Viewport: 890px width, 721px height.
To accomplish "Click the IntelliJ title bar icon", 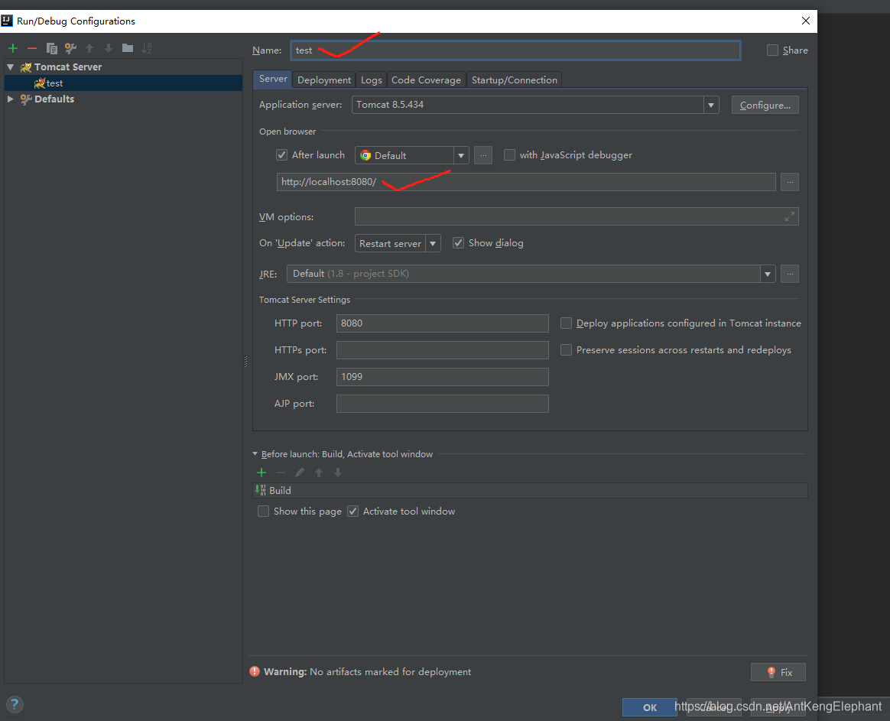I will pos(7,21).
